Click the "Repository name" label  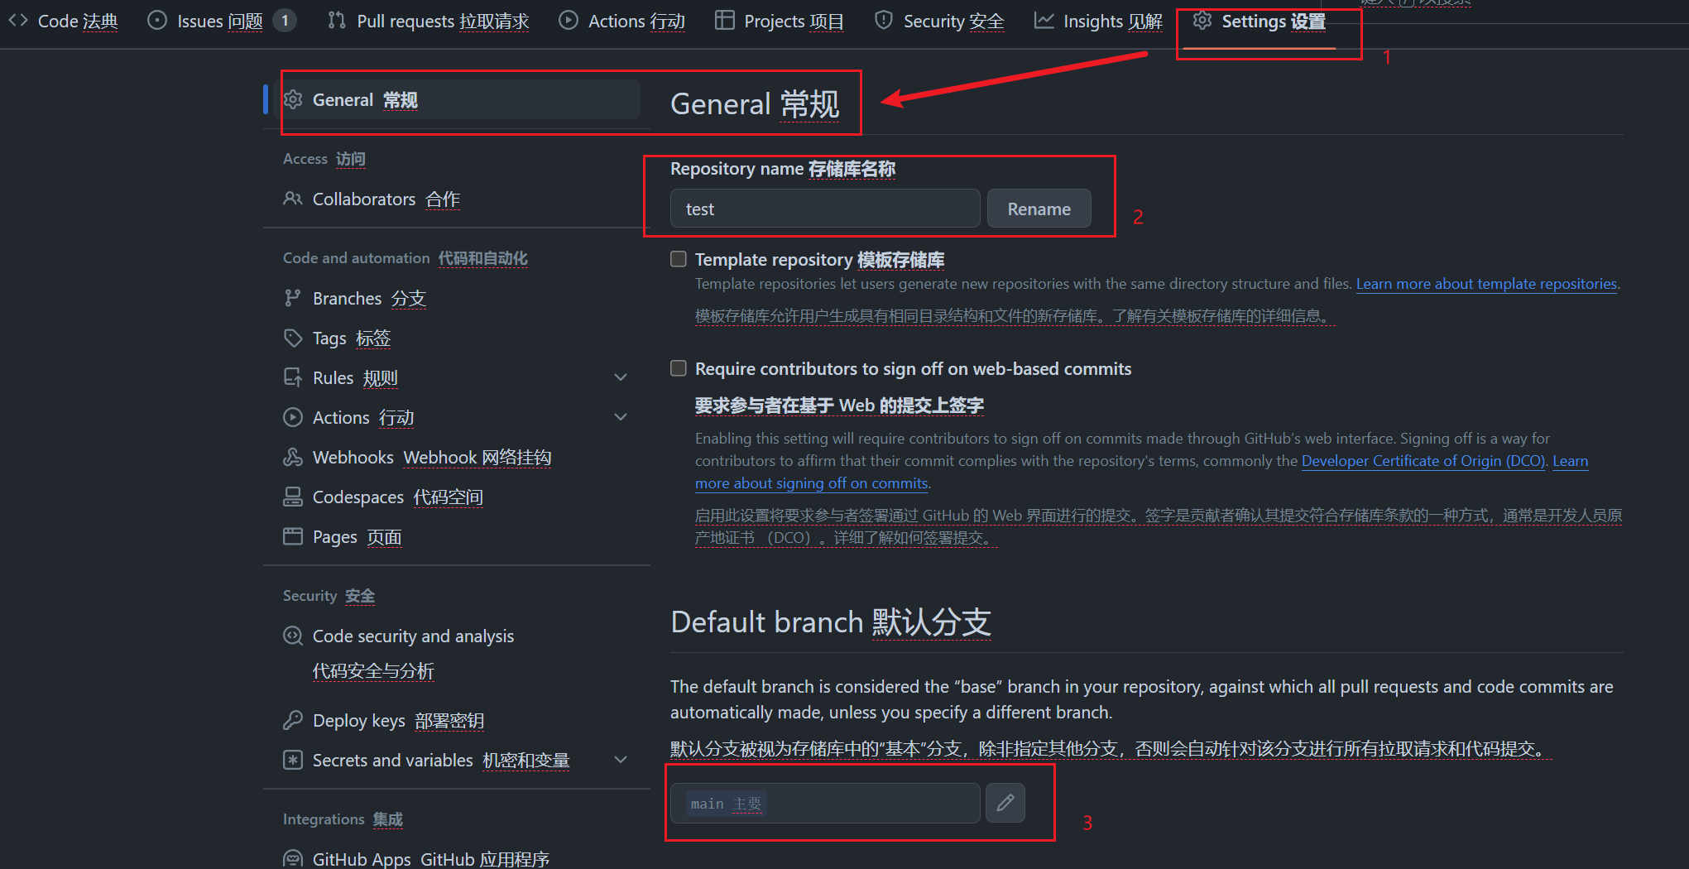[783, 169]
